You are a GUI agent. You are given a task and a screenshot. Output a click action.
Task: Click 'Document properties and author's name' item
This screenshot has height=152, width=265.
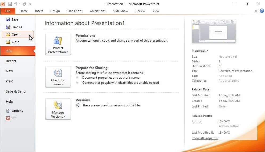tap(111, 78)
